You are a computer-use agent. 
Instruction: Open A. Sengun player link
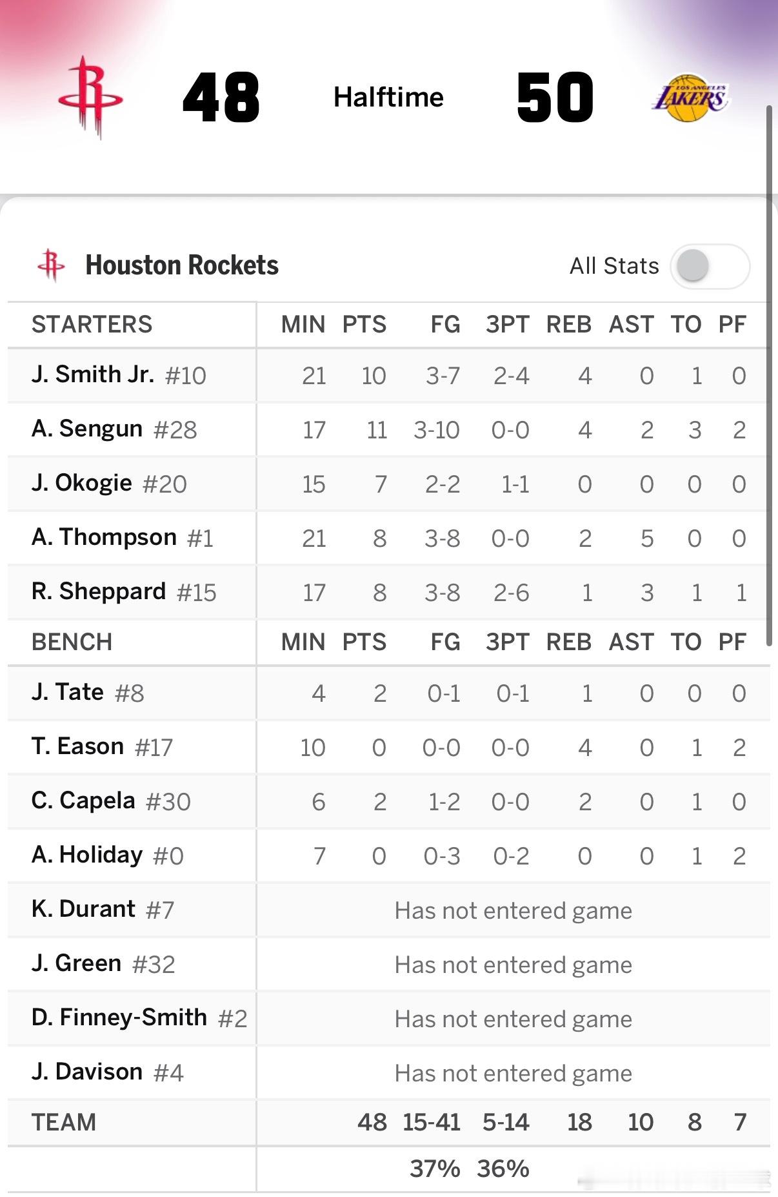click(x=87, y=429)
